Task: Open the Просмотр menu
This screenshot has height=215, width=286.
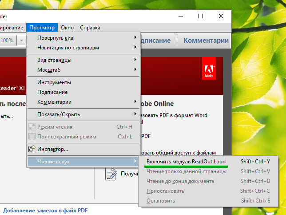Action: coord(42,28)
